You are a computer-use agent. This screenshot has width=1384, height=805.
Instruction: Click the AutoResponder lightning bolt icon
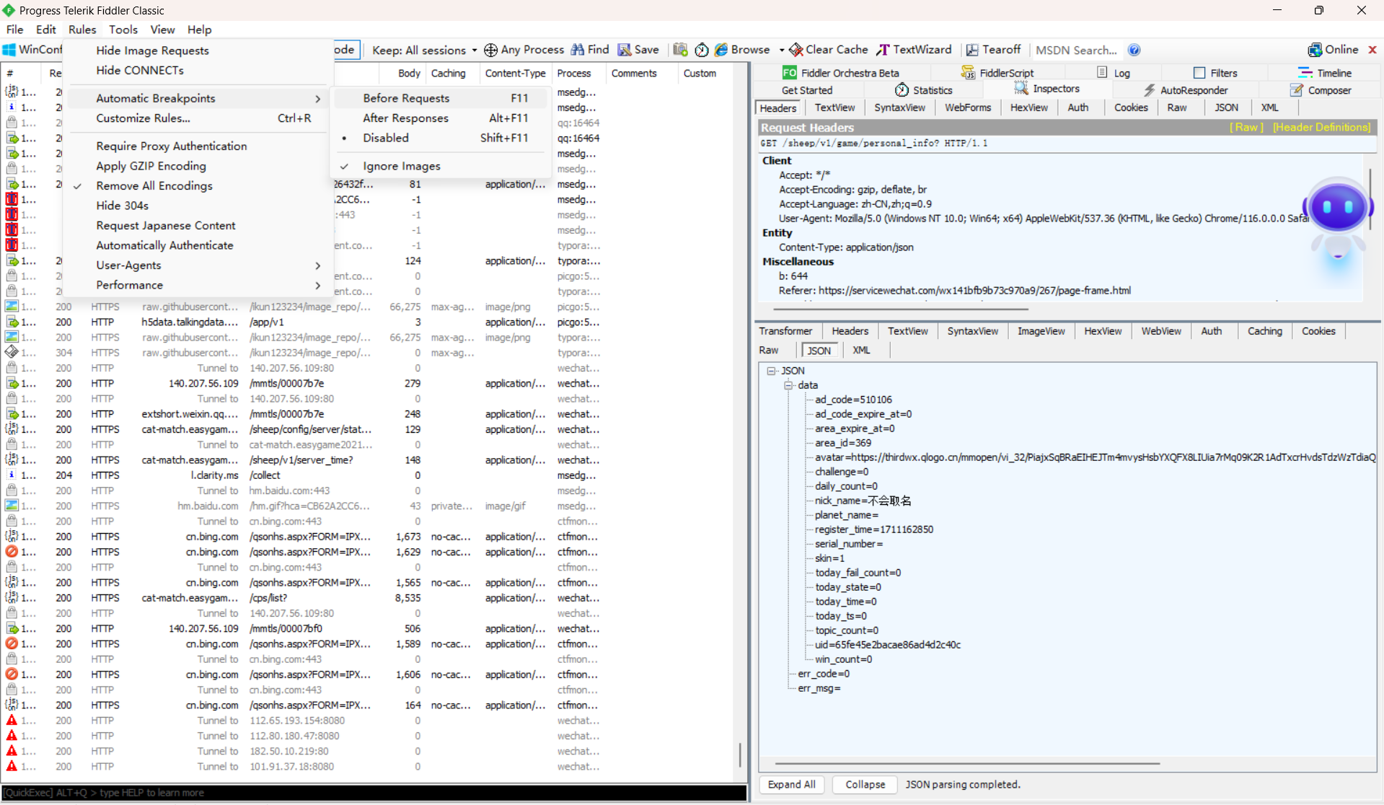point(1150,90)
